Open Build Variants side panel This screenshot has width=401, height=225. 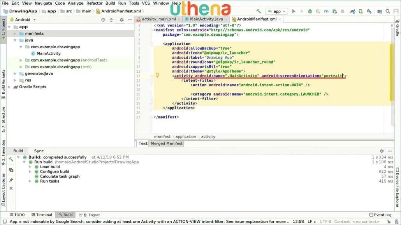point(4,84)
